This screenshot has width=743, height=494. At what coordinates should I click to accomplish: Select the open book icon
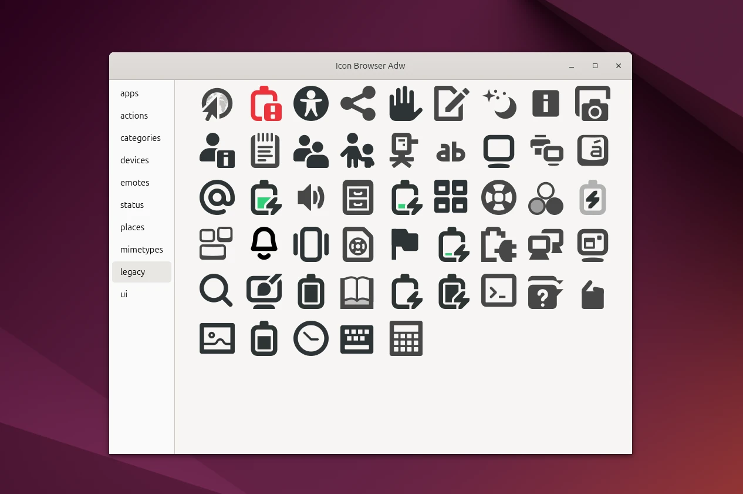coord(357,291)
